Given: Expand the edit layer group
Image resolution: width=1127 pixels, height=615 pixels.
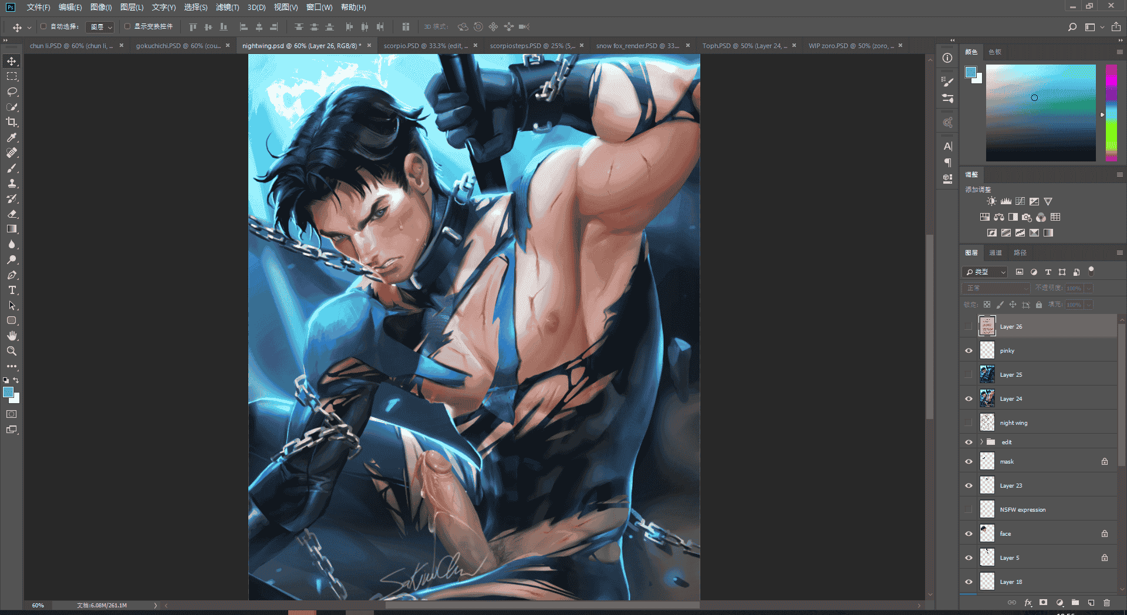Looking at the screenshot, I should click(981, 442).
